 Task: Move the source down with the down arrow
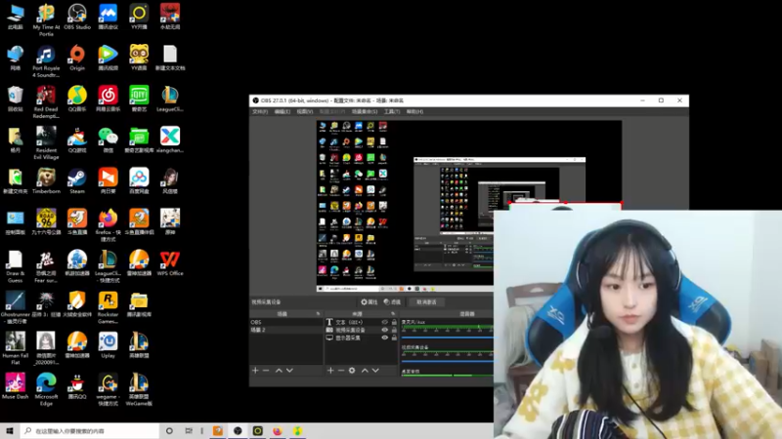coord(375,371)
